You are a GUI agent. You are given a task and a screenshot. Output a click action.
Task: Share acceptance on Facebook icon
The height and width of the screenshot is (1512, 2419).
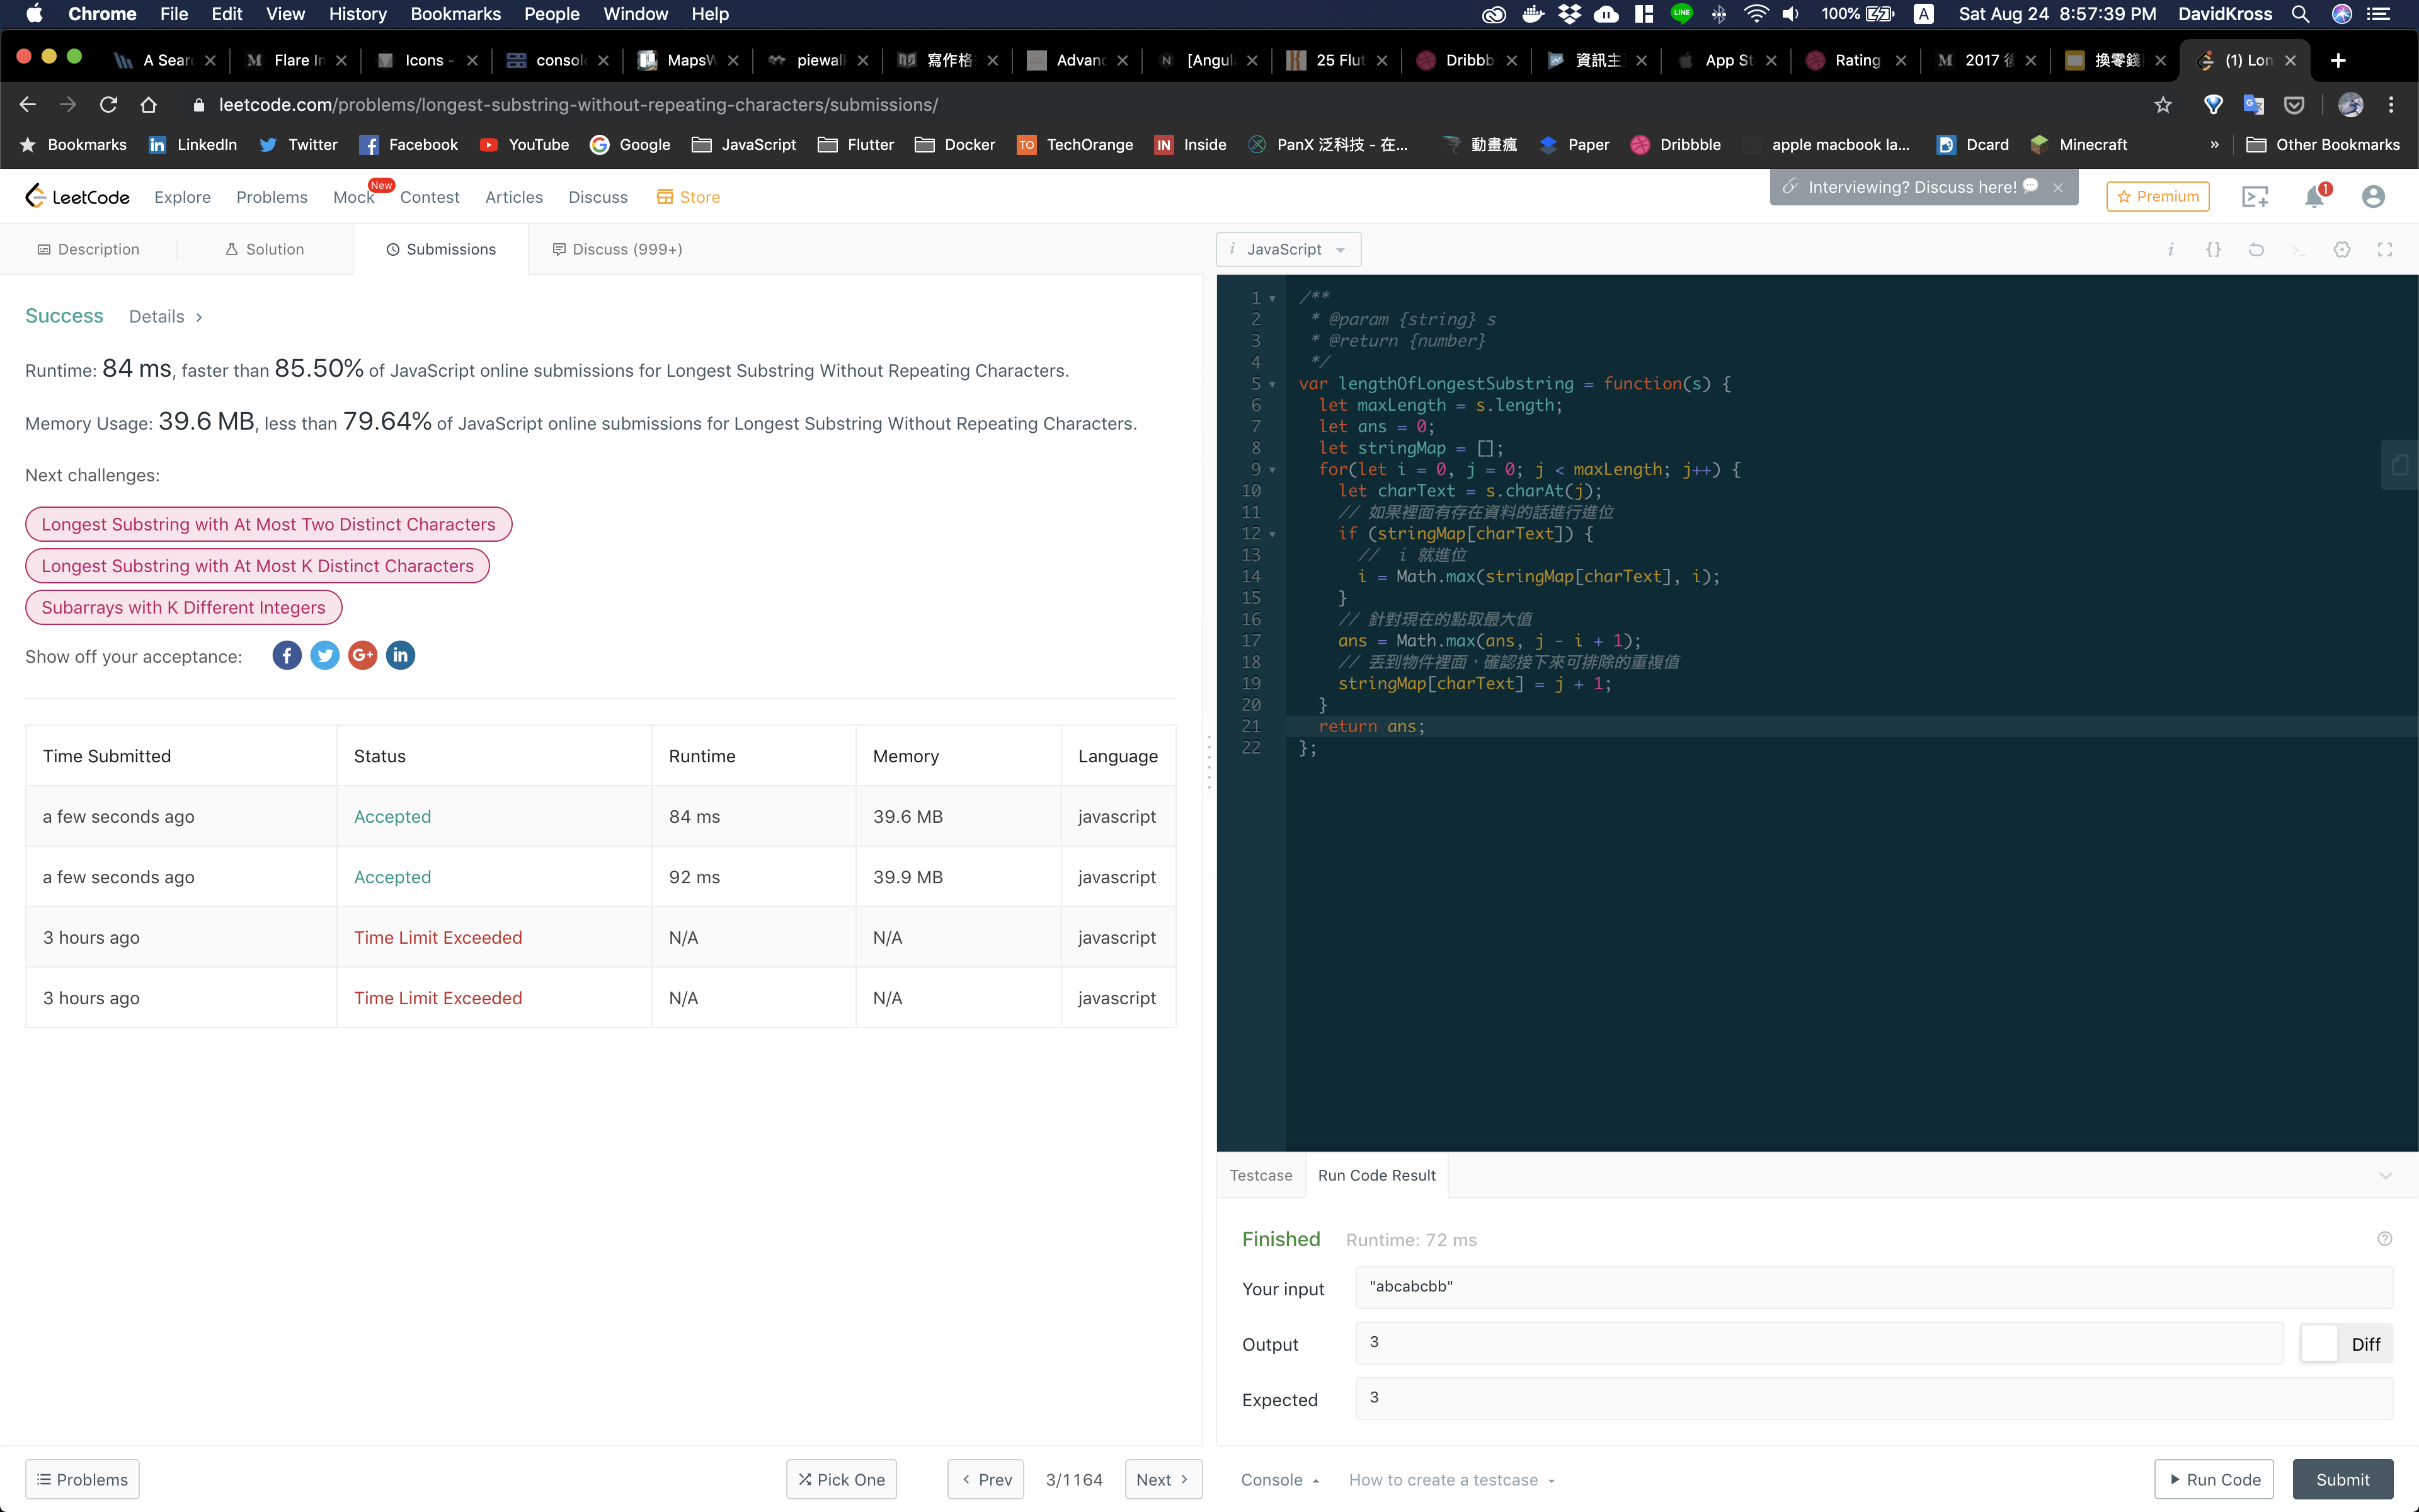pyautogui.click(x=286, y=656)
